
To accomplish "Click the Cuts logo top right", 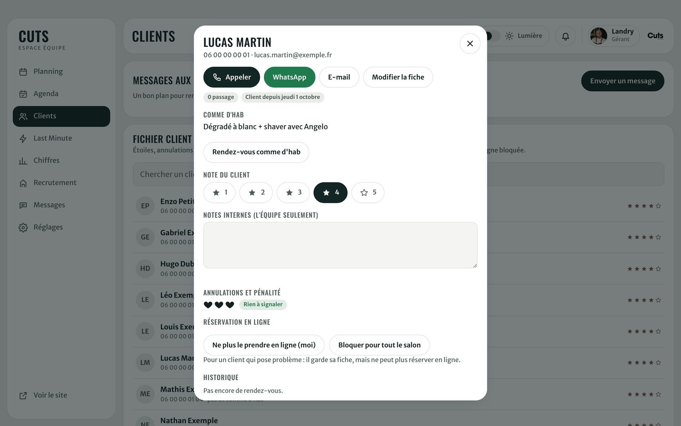I will [655, 36].
